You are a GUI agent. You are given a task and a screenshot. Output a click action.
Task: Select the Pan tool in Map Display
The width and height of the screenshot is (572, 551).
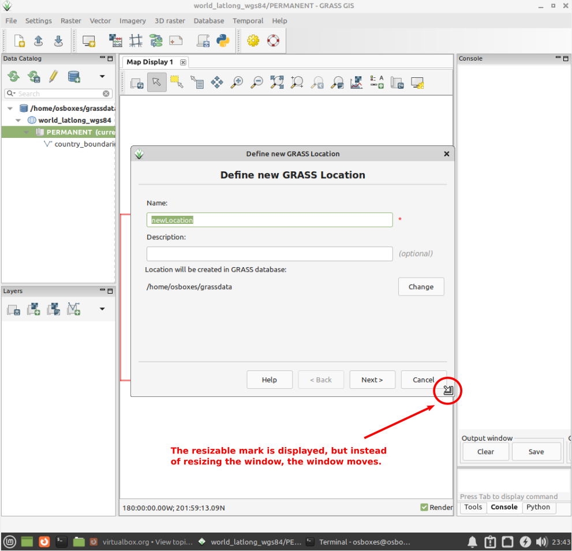pyautogui.click(x=217, y=82)
